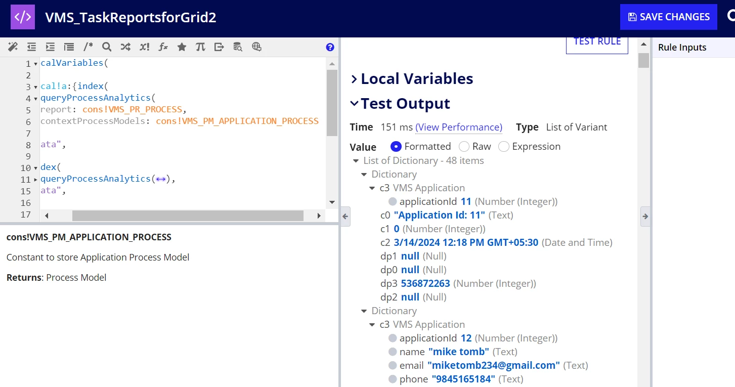The width and height of the screenshot is (735, 387).
Task: Click the expression rule logo icon
Action: tap(23, 17)
